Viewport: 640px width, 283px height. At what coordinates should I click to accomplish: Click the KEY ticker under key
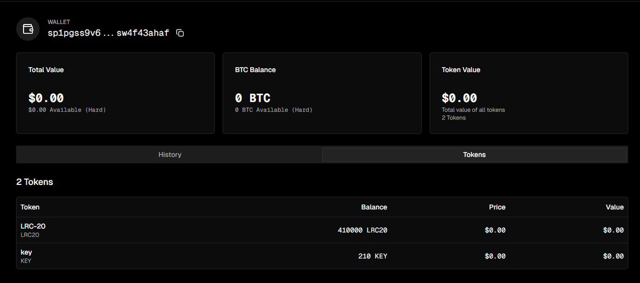pyautogui.click(x=26, y=261)
